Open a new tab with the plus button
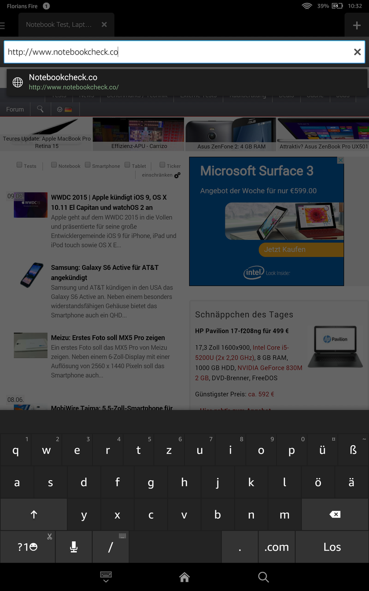 [357, 26]
